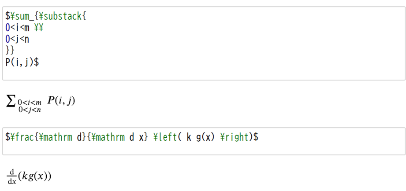406x191 pixels.
Task: Click the rendered subscript 0<j<n
Action: (x=30, y=110)
